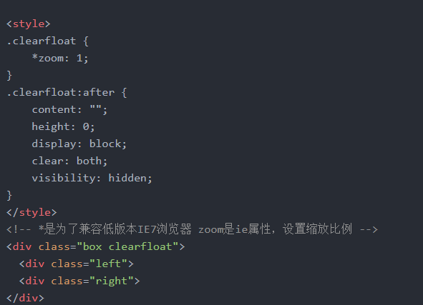This screenshot has height=305, width=423.
Task: Click the height: 0; declaration
Action: coord(63,127)
